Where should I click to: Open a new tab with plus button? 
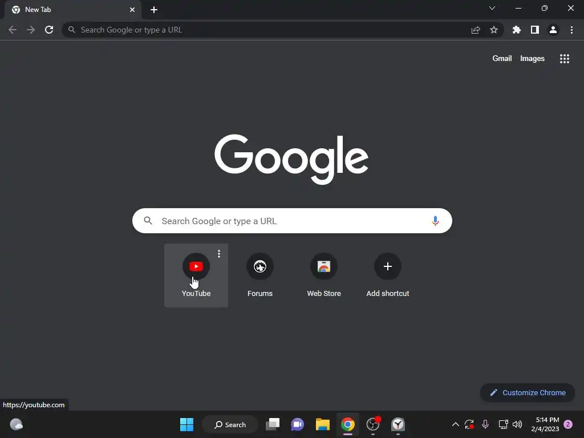(154, 10)
